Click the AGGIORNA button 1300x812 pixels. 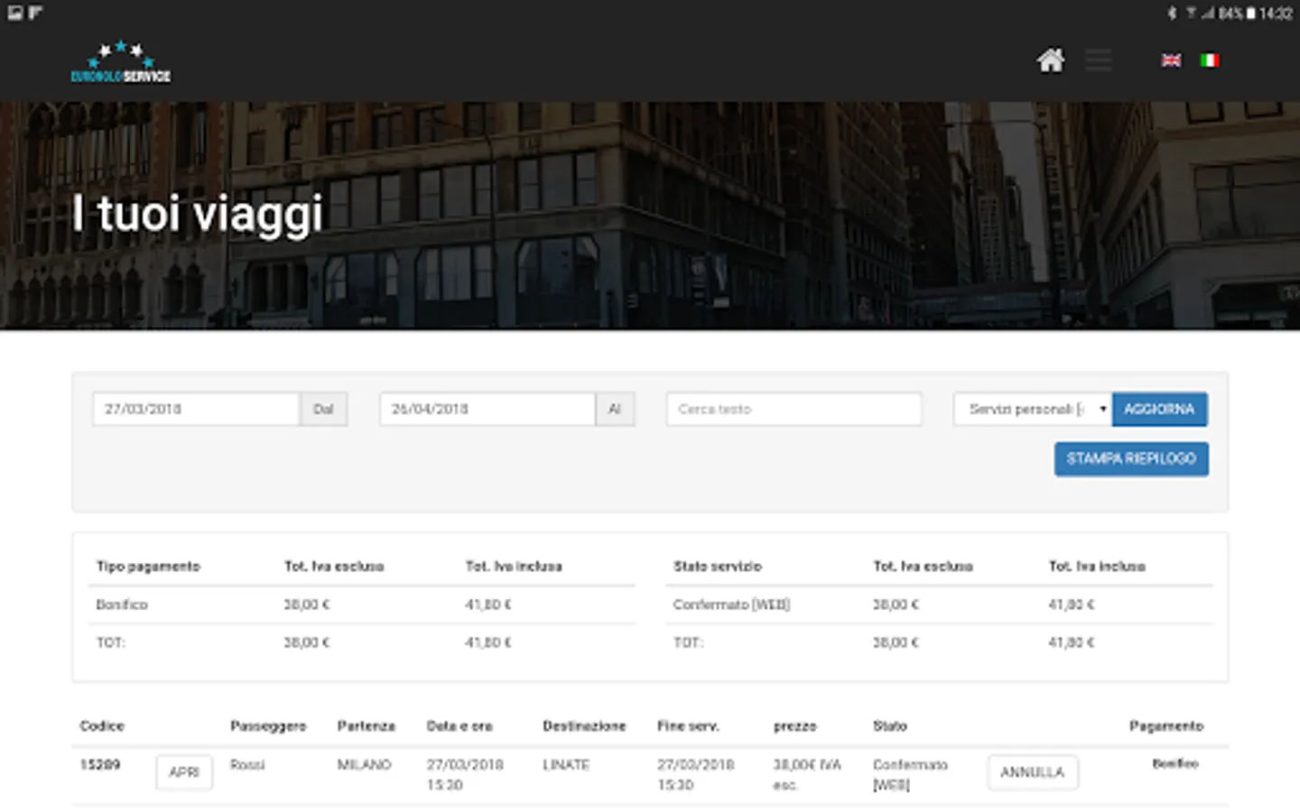click(x=1159, y=409)
